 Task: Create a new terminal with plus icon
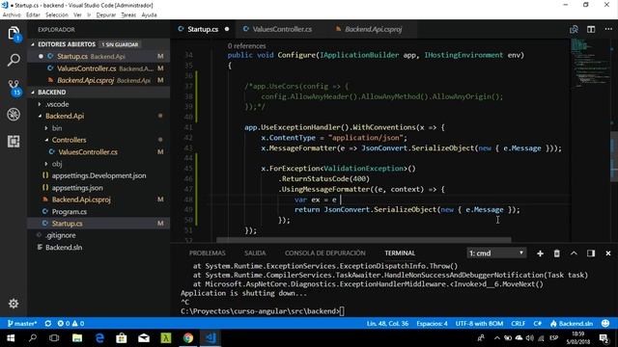pos(540,254)
